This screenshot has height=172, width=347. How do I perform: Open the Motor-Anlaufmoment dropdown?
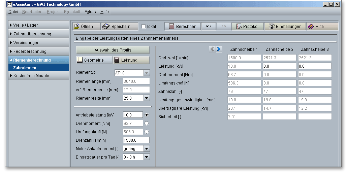[x=147, y=148]
